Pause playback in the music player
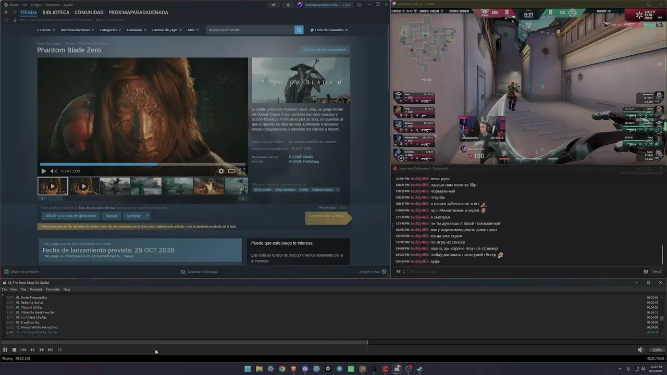 [x=5, y=350]
